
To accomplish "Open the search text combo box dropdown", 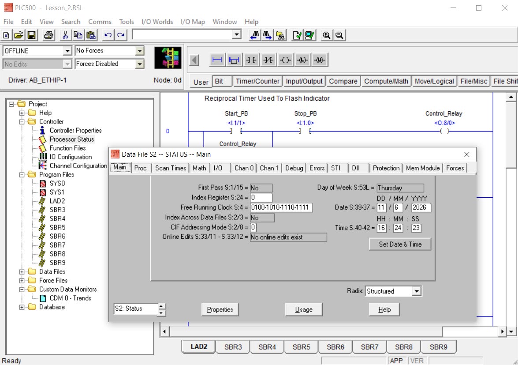I will (x=237, y=34).
